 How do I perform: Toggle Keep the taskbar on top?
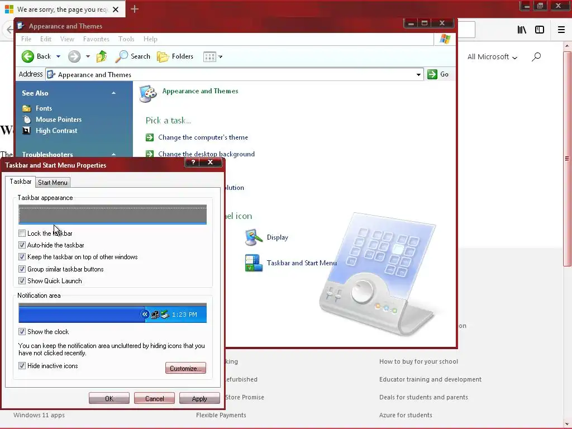tap(22, 257)
